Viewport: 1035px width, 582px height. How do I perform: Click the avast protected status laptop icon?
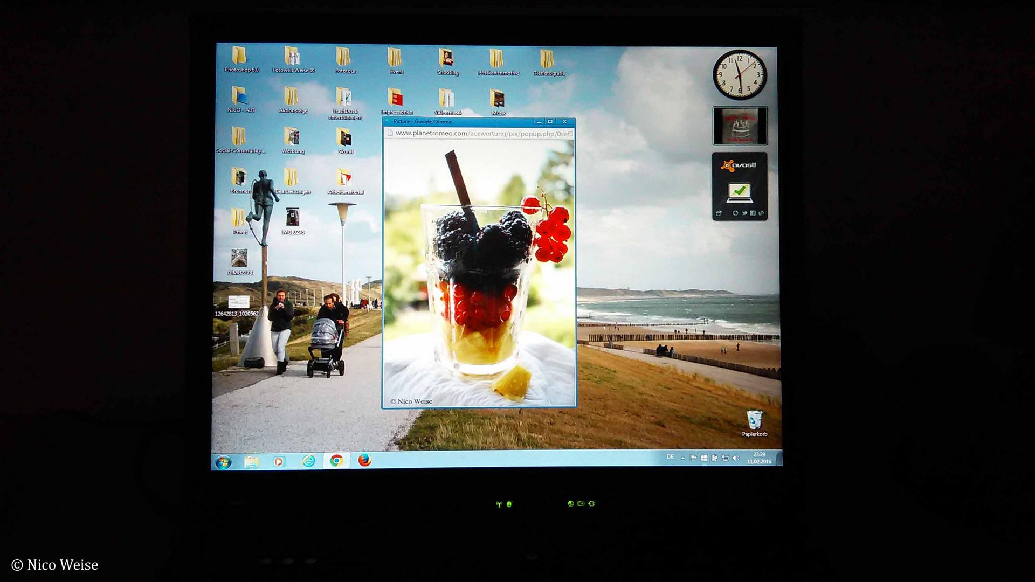(739, 192)
